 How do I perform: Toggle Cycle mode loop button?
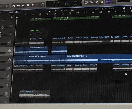(x=42, y=5)
